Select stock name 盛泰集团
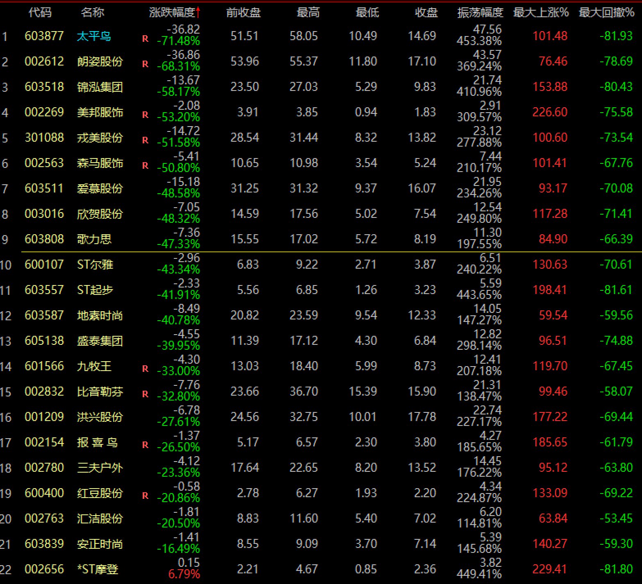Viewport: 642px width, 584px height. [x=100, y=341]
